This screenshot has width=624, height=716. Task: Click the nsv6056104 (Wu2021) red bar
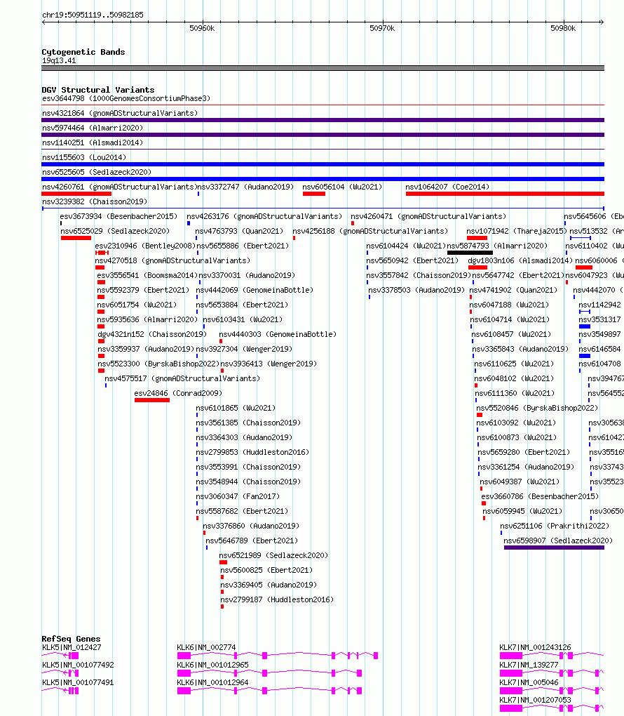314,194
